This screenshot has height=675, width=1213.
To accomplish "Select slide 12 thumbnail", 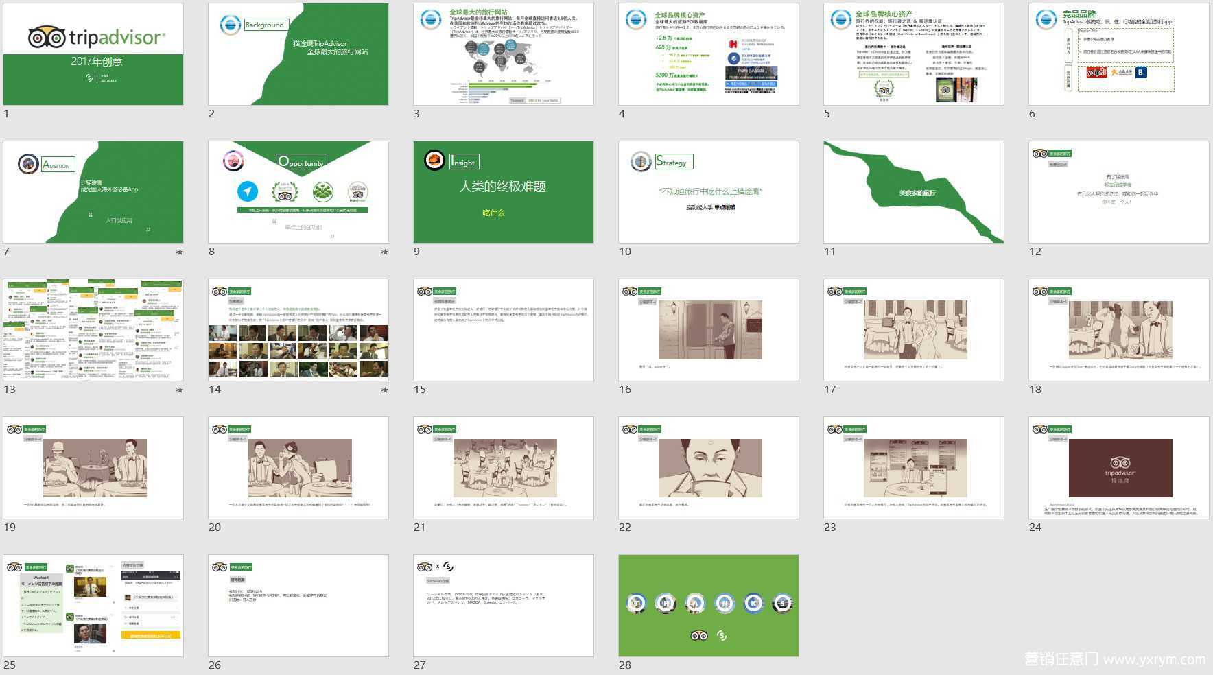I will (x=1119, y=192).
